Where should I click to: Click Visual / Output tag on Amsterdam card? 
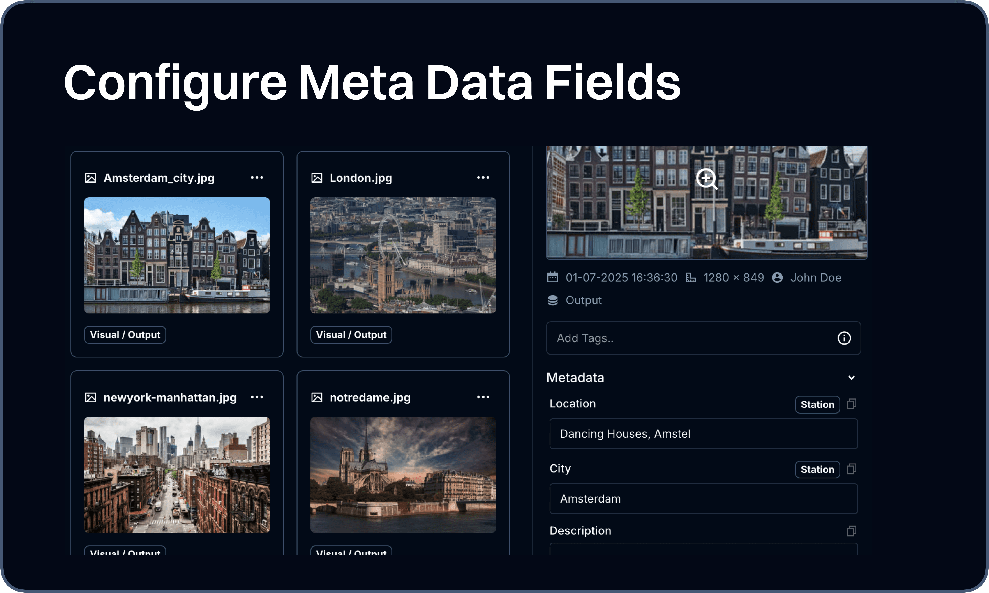click(125, 335)
